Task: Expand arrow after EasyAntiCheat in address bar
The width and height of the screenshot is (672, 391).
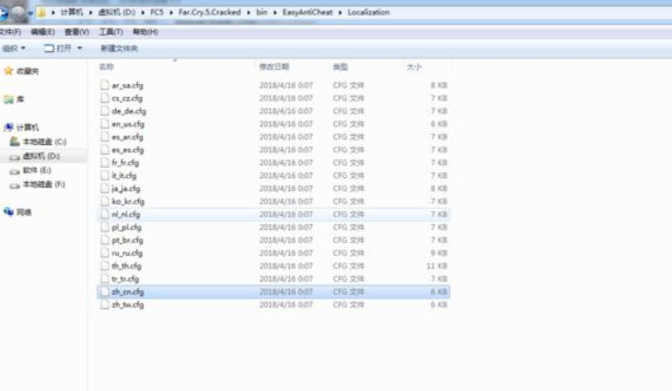Action: [x=341, y=12]
